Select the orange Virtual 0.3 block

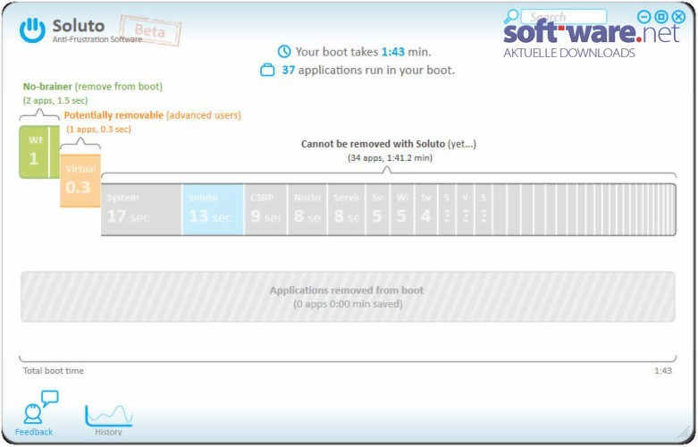pyautogui.click(x=80, y=181)
